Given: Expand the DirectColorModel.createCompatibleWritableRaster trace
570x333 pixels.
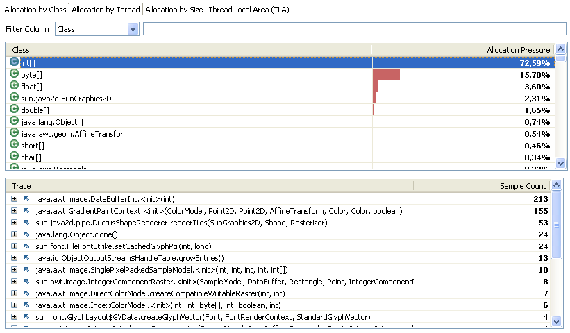Looking at the screenshot, I should pos(14,293).
